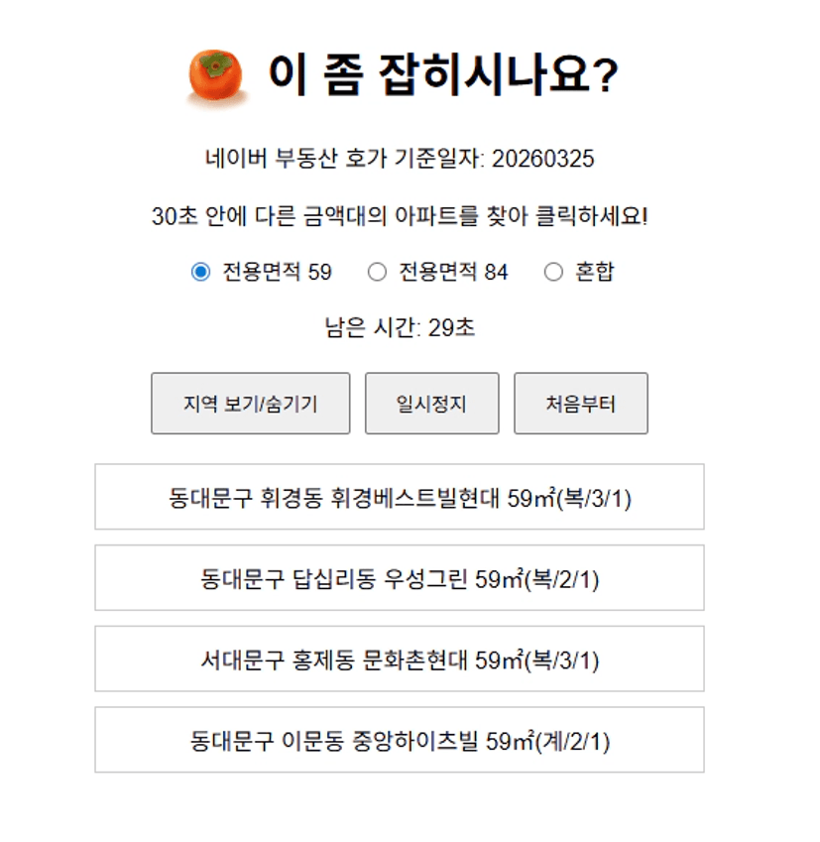Viewport: 820px width, 842px height.
Task: Click the 남은 시간 label text
Action: pyautogui.click(x=374, y=328)
